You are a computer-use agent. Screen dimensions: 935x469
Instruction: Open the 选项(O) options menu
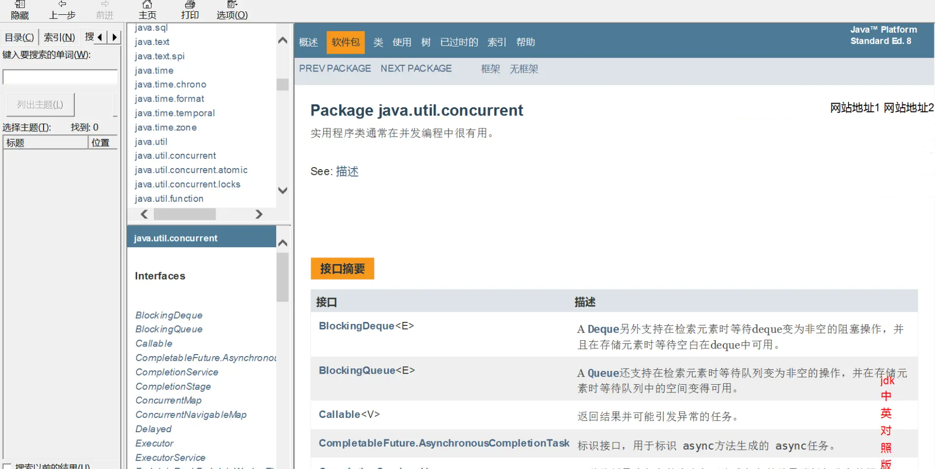[x=232, y=10]
